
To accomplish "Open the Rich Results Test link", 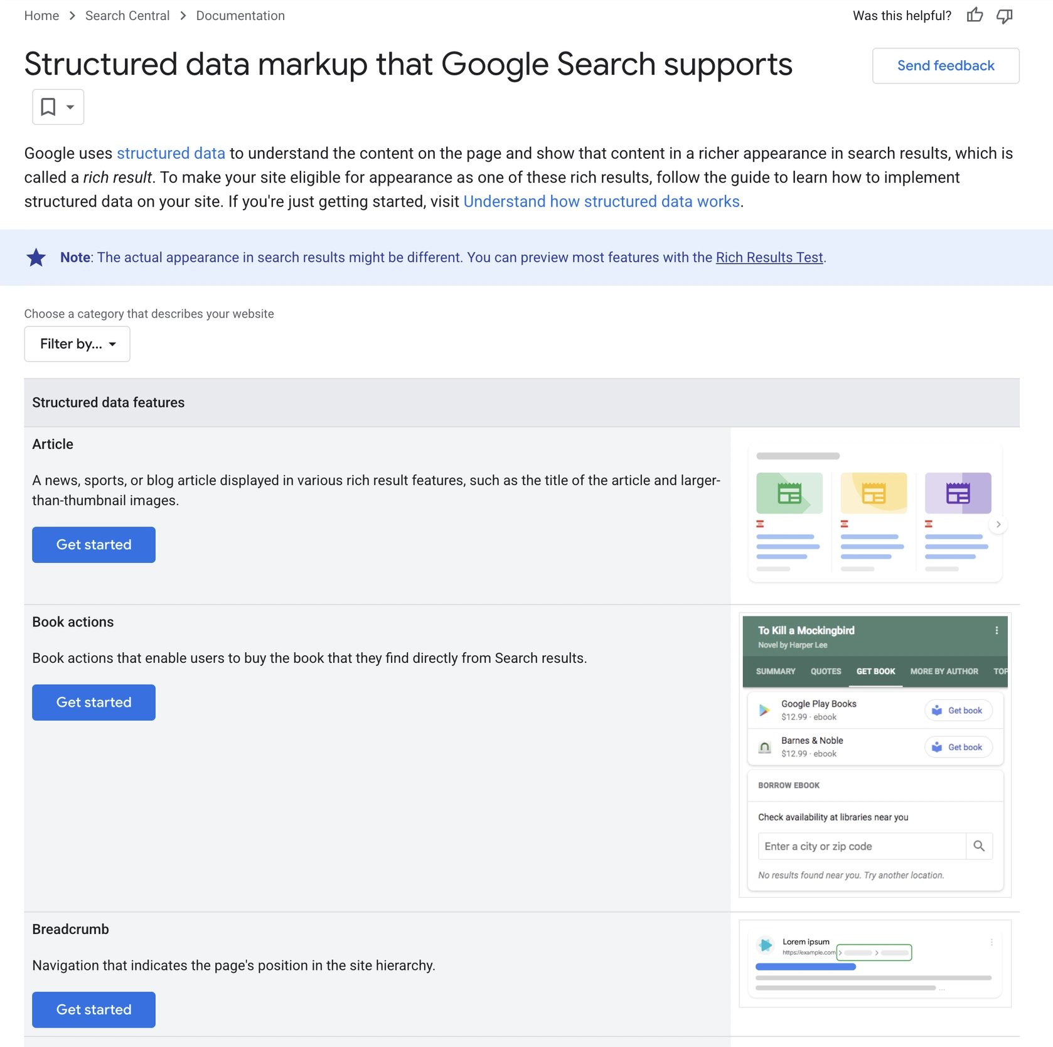I will pos(769,257).
